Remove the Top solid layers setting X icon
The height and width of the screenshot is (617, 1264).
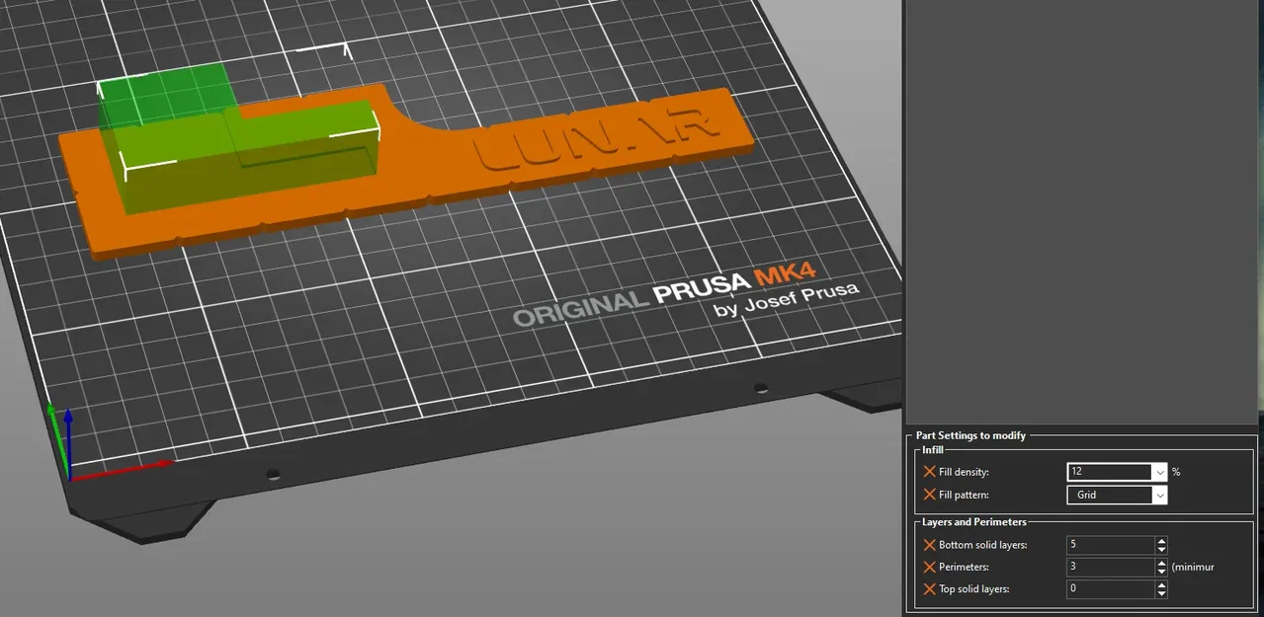[929, 589]
